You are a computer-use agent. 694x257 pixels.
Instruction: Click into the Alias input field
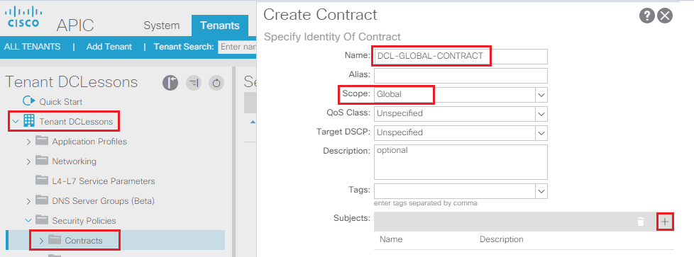461,76
